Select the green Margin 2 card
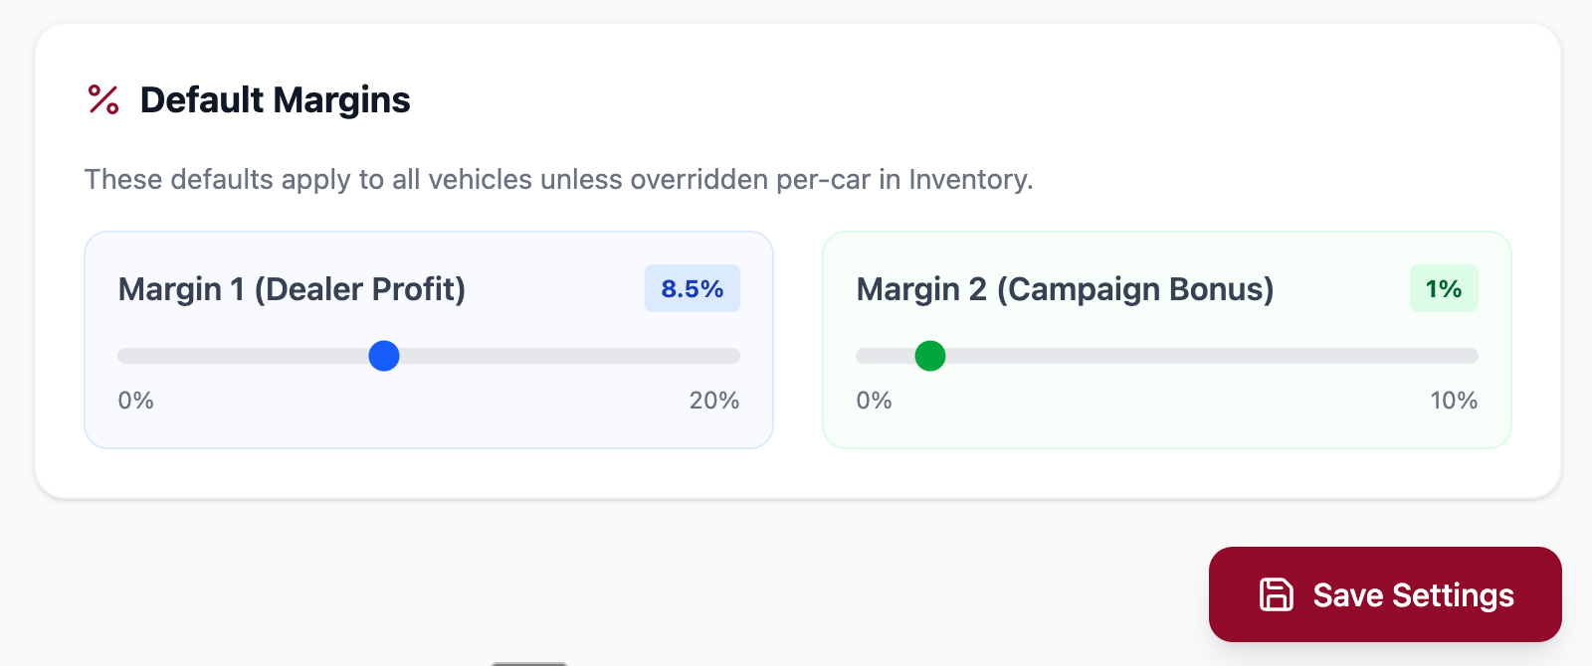The width and height of the screenshot is (1592, 666). 1166,427
